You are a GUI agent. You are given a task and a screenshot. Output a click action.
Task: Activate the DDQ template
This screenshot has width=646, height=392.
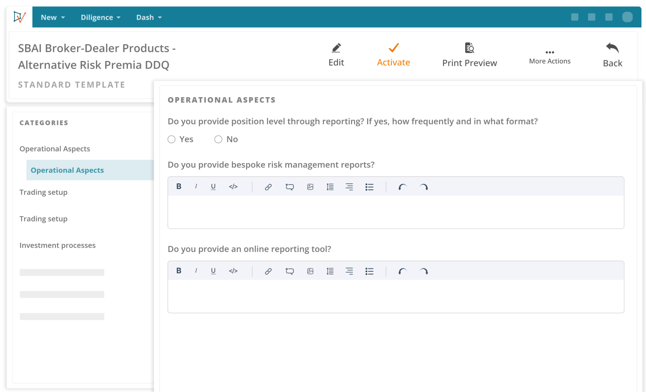393,54
